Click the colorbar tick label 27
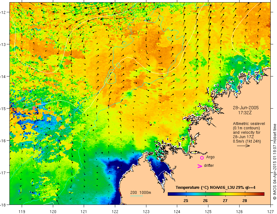277x214 pixels. pos(225,200)
